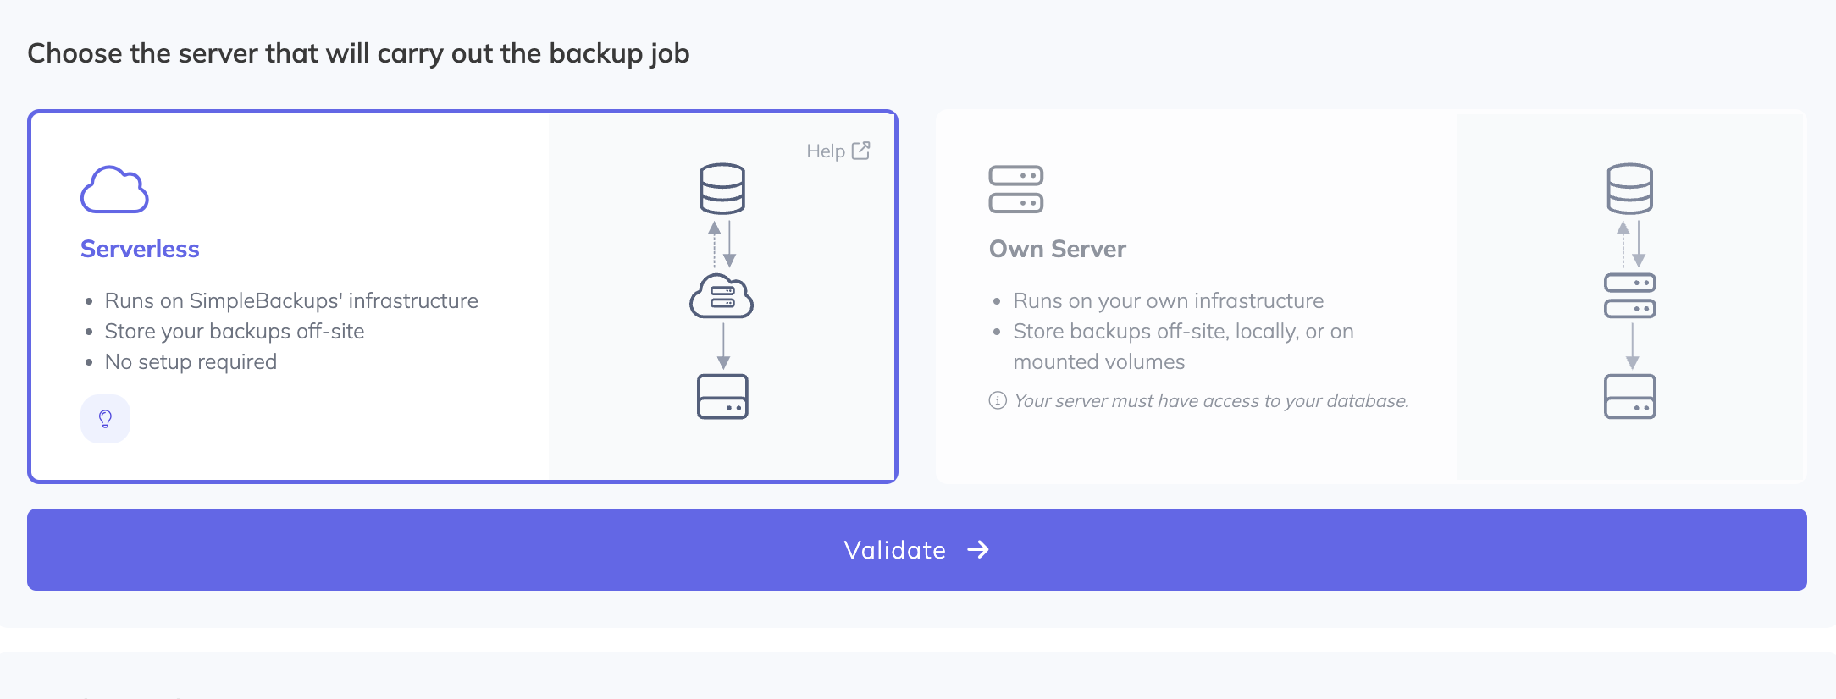Select the Own Server option title
Screen dimensions: 1836x699
pyautogui.click(x=1057, y=249)
